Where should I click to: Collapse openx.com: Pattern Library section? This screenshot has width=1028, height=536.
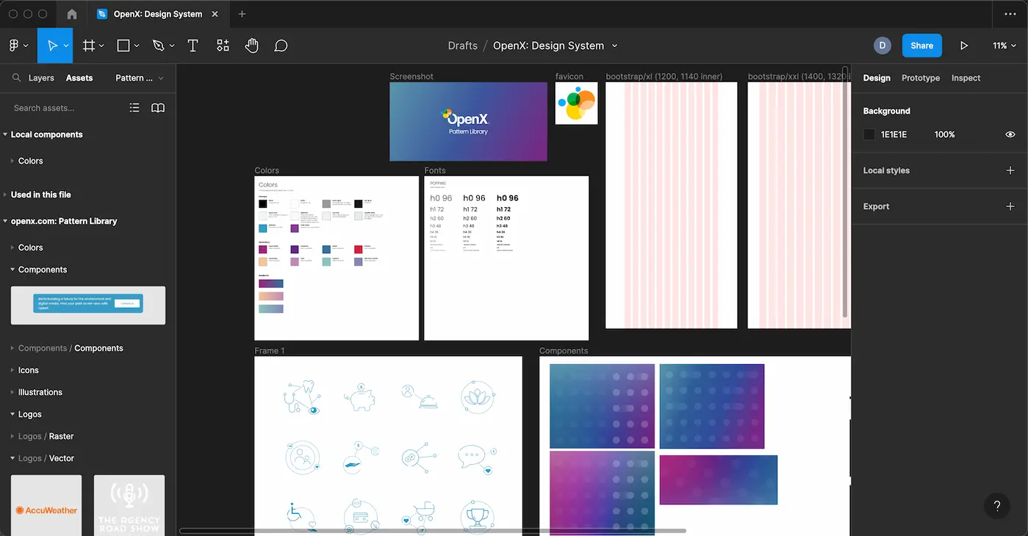click(5, 221)
